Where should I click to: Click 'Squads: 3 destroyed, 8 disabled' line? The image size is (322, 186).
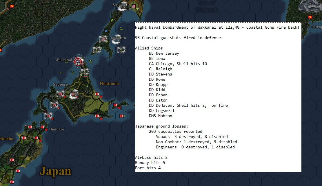[192, 137]
